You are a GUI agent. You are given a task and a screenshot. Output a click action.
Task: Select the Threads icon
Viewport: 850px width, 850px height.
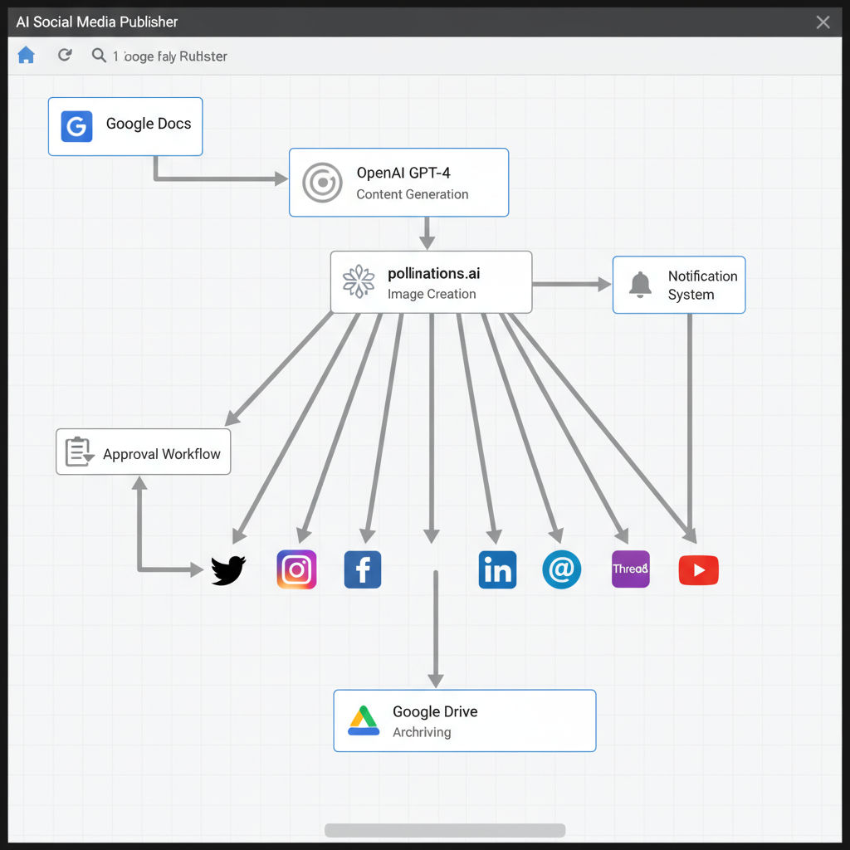tap(630, 569)
